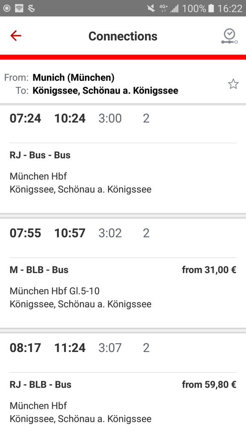Toggle the favorite star for this route

233,84
